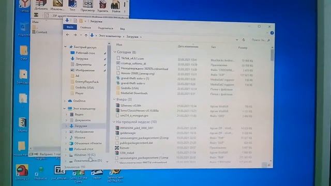The height and width of the screenshot is (186, 331).
Task: Click WinRAR's Тест (Test) toolbar icon
Action: pyautogui.click(x=72, y=5)
